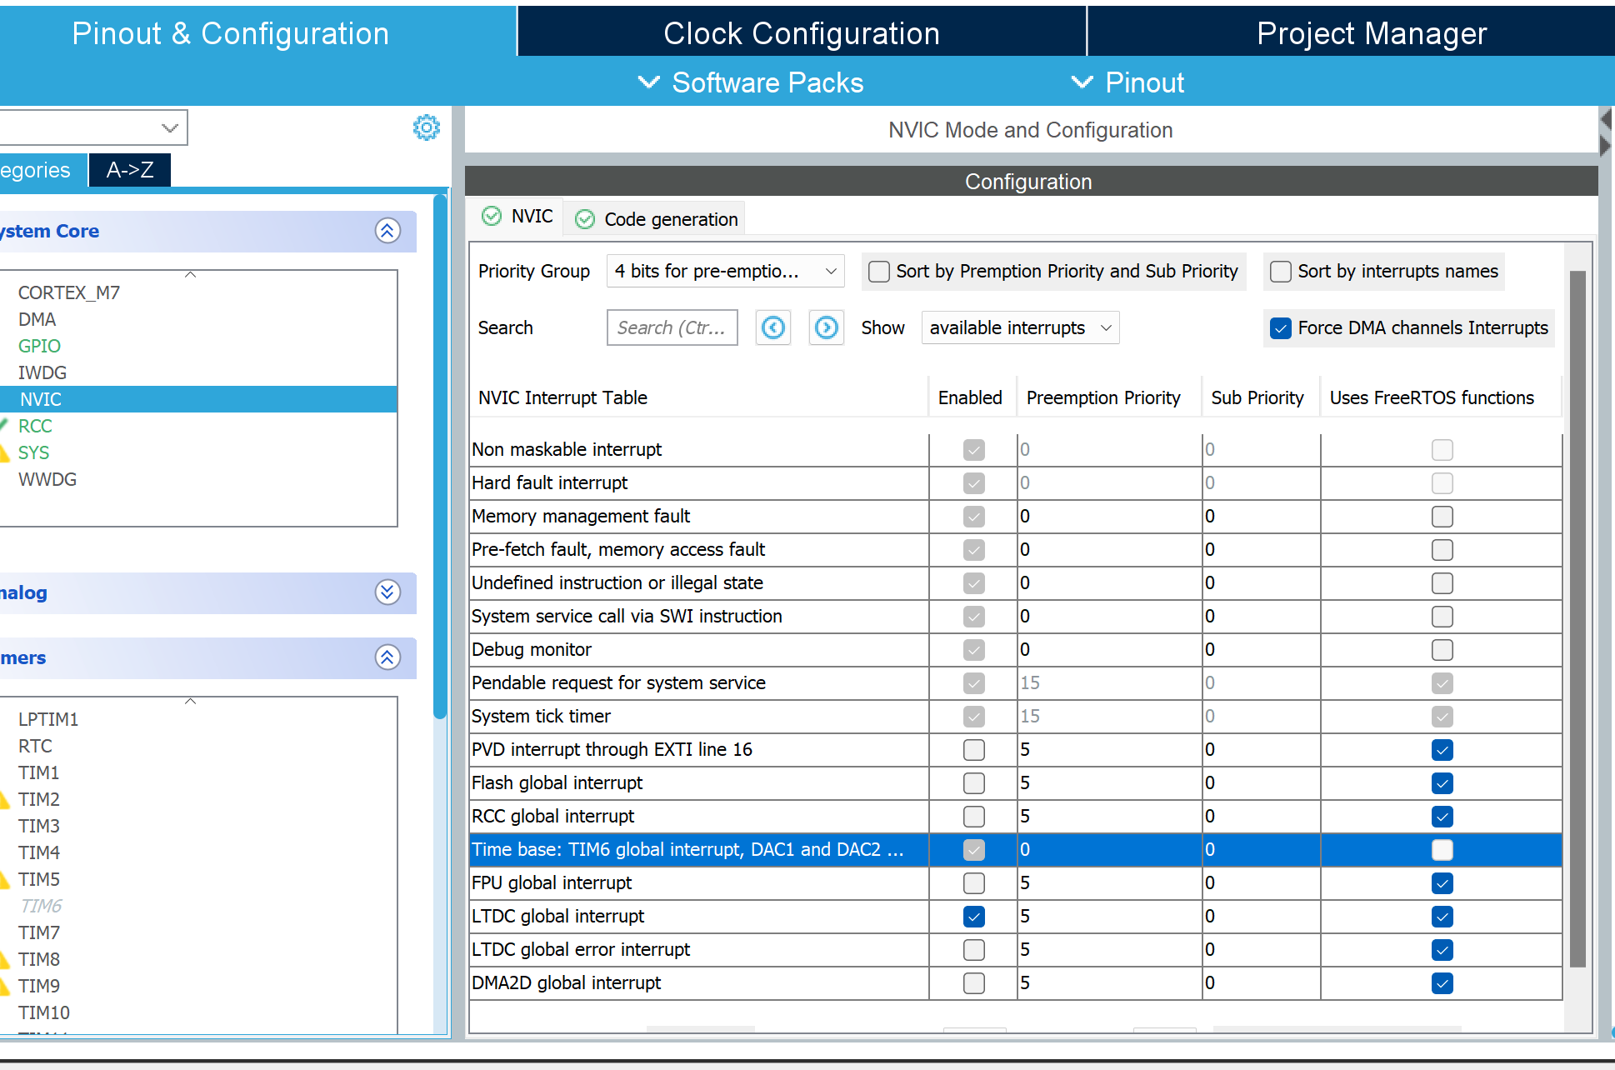Click the check icon on Code generation tab
Screen dimensions: 1615x1070
(x=586, y=219)
